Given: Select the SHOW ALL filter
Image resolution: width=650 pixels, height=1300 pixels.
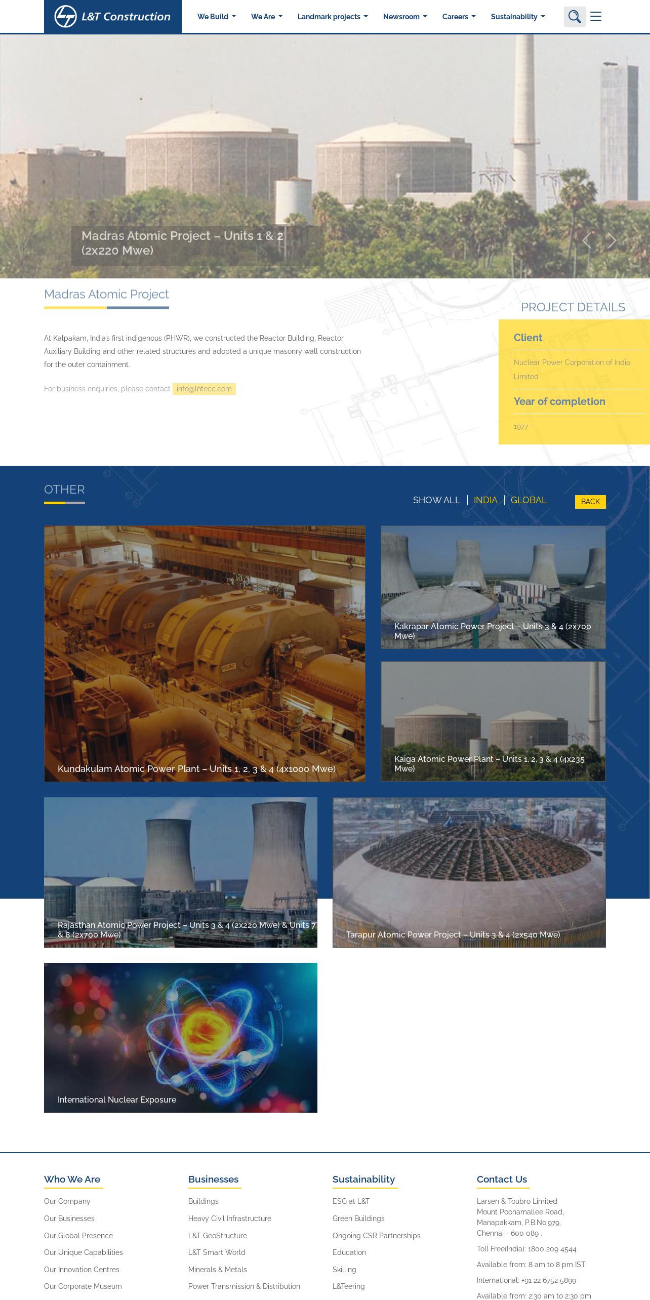Looking at the screenshot, I should [436, 500].
